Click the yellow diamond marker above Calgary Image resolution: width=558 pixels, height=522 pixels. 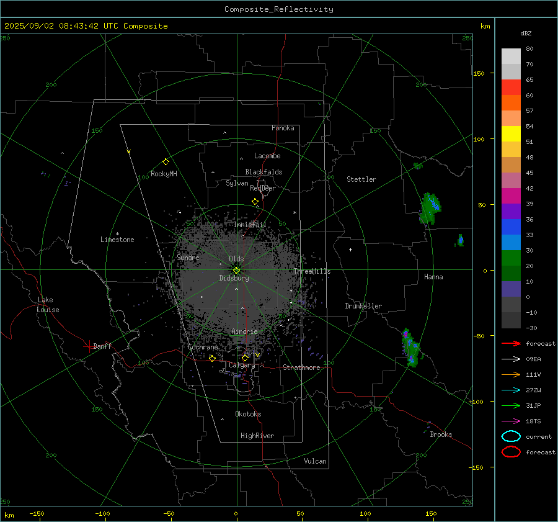(x=245, y=358)
